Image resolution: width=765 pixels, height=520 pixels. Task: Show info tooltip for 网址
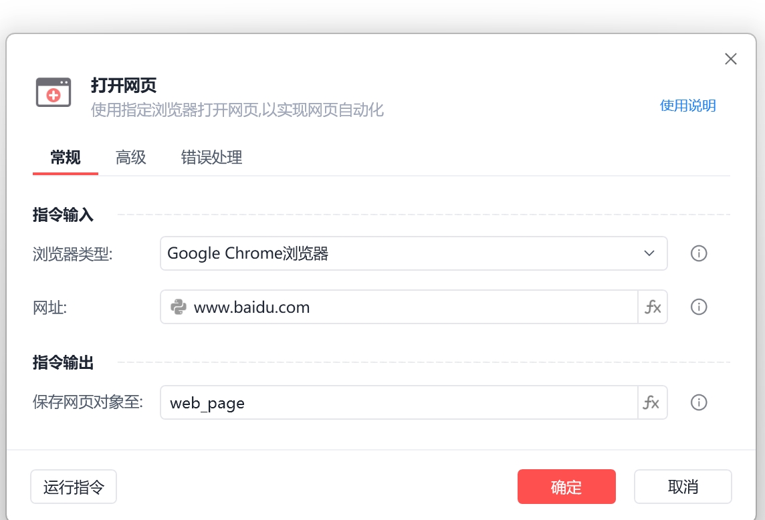pyautogui.click(x=699, y=307)
